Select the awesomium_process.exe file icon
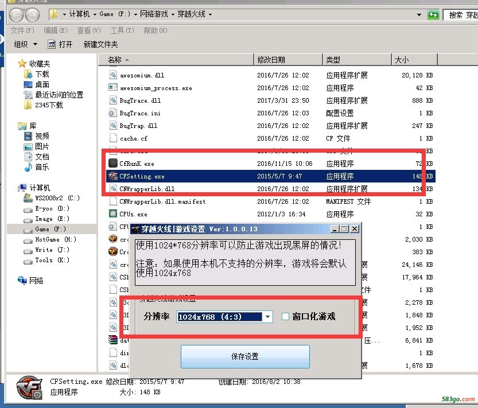The image size is (478, 408). (x=113, y=88)
